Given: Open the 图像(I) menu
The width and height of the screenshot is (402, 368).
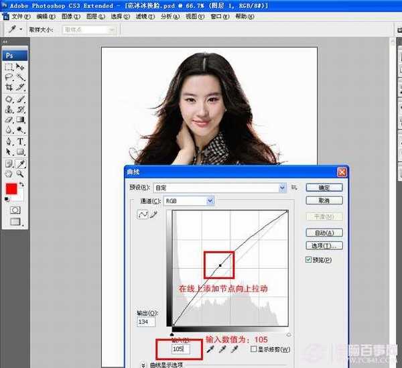Looking at the screenshot, I should tap(69, 16).
